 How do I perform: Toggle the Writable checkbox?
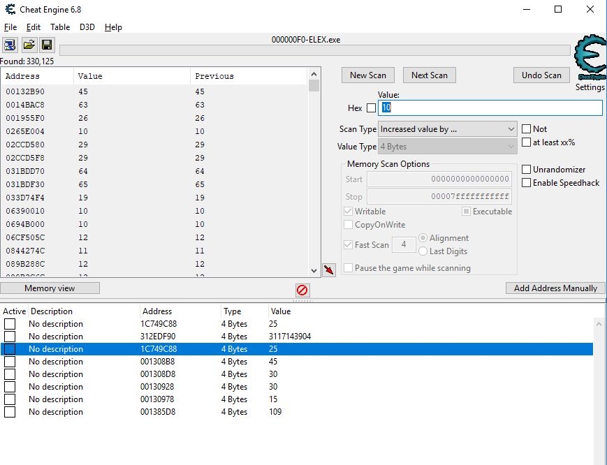[x=348, y=212]
